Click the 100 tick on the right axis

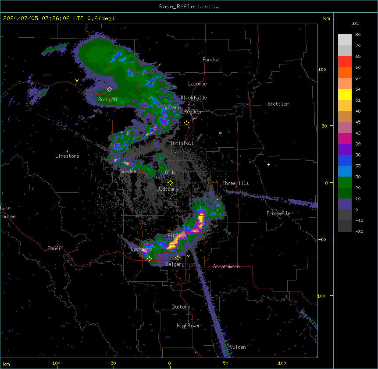(x=322, y=69)
